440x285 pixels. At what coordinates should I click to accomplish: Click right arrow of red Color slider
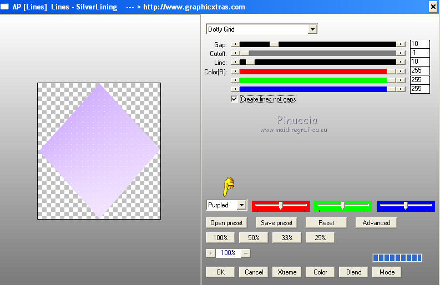[401, 72]
